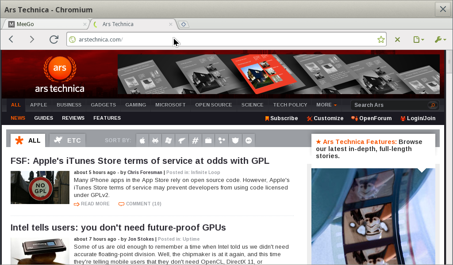The image size is (453, 265).
Task: Switch to the MeeGo tab
Action: pos(45,24)
